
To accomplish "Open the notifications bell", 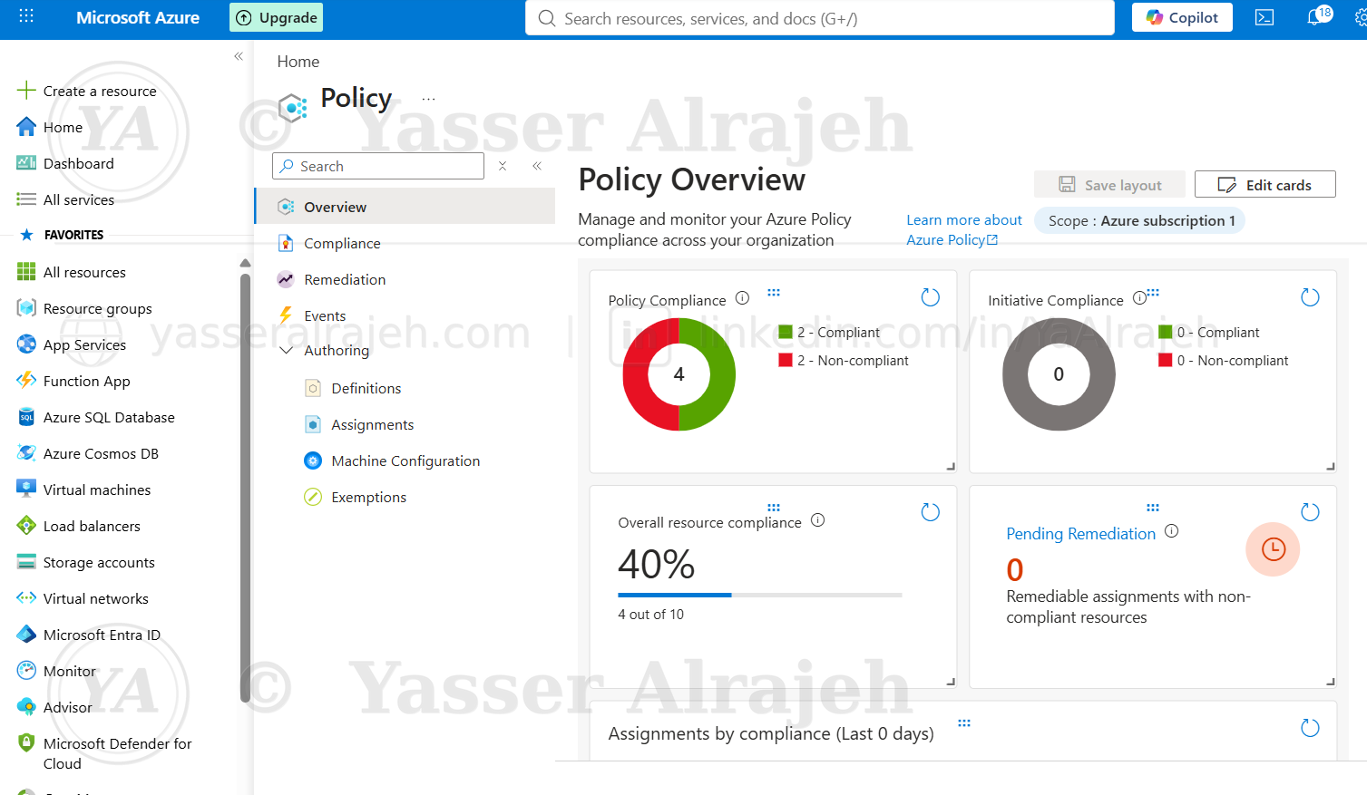I will [x=1313, y=17].
